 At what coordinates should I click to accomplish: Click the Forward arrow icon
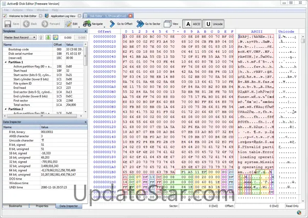click(x=45, y=24)
